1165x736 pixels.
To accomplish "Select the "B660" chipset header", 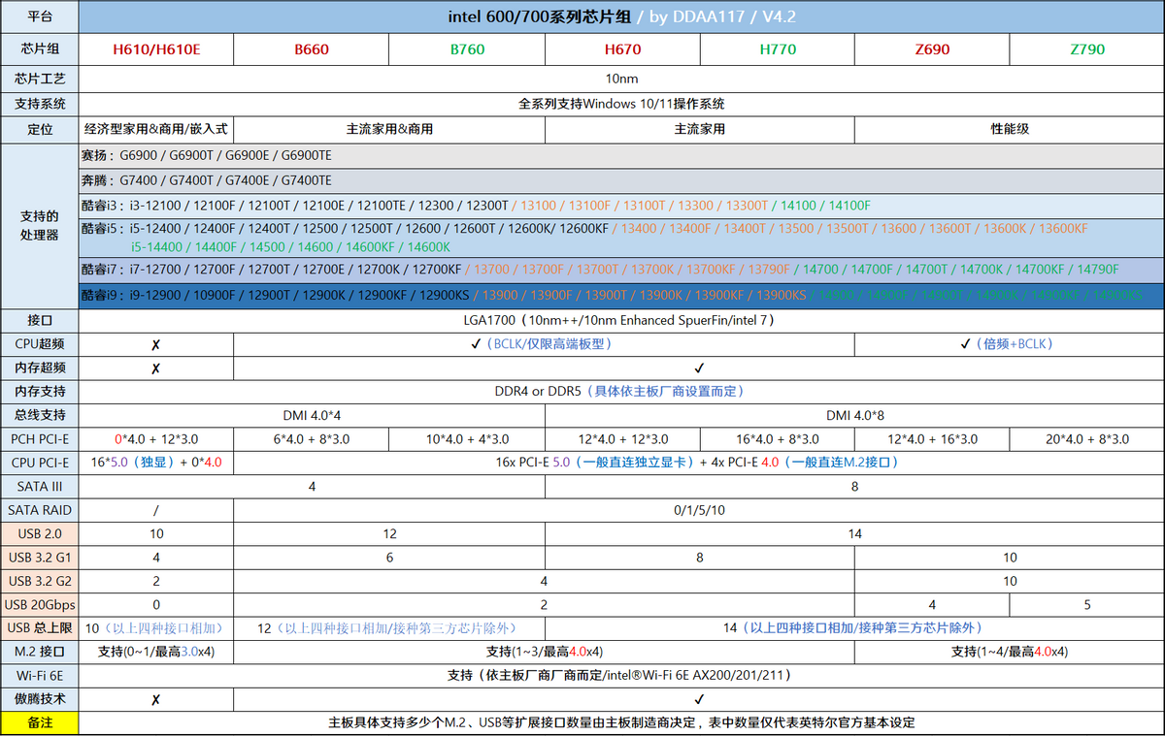I will 311,48.
